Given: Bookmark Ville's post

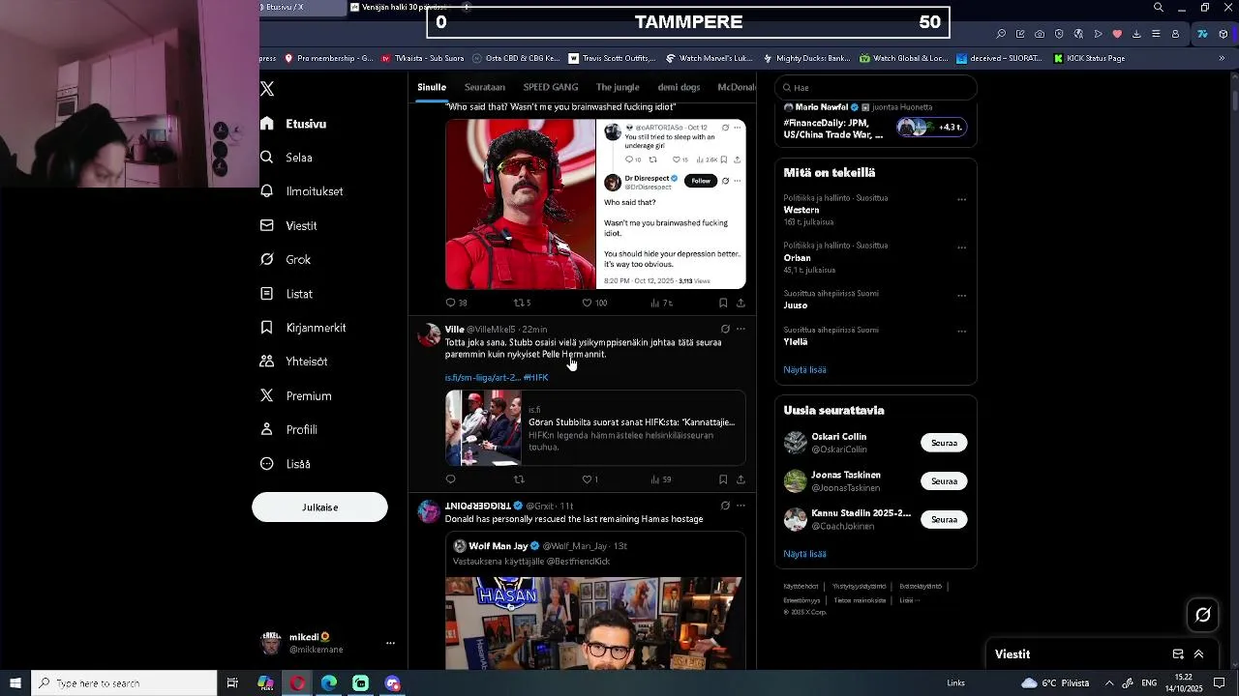Looking at the screenshot, I should [x=723, y=479].
